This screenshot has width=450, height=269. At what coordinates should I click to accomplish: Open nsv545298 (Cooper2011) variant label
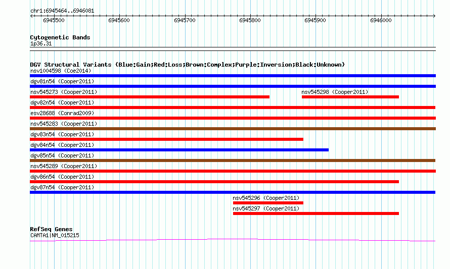click(x=335, y=92)
